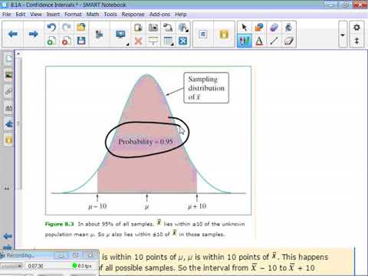Open the Properties sidebar tab
The image size is (368, 276).
click(8, 107)
